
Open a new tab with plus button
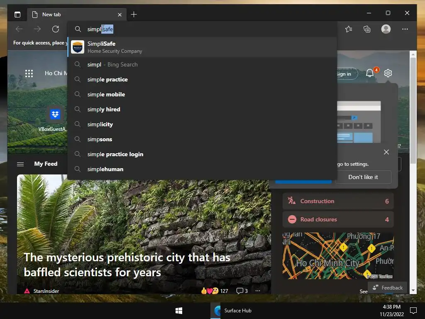(134, 15)
